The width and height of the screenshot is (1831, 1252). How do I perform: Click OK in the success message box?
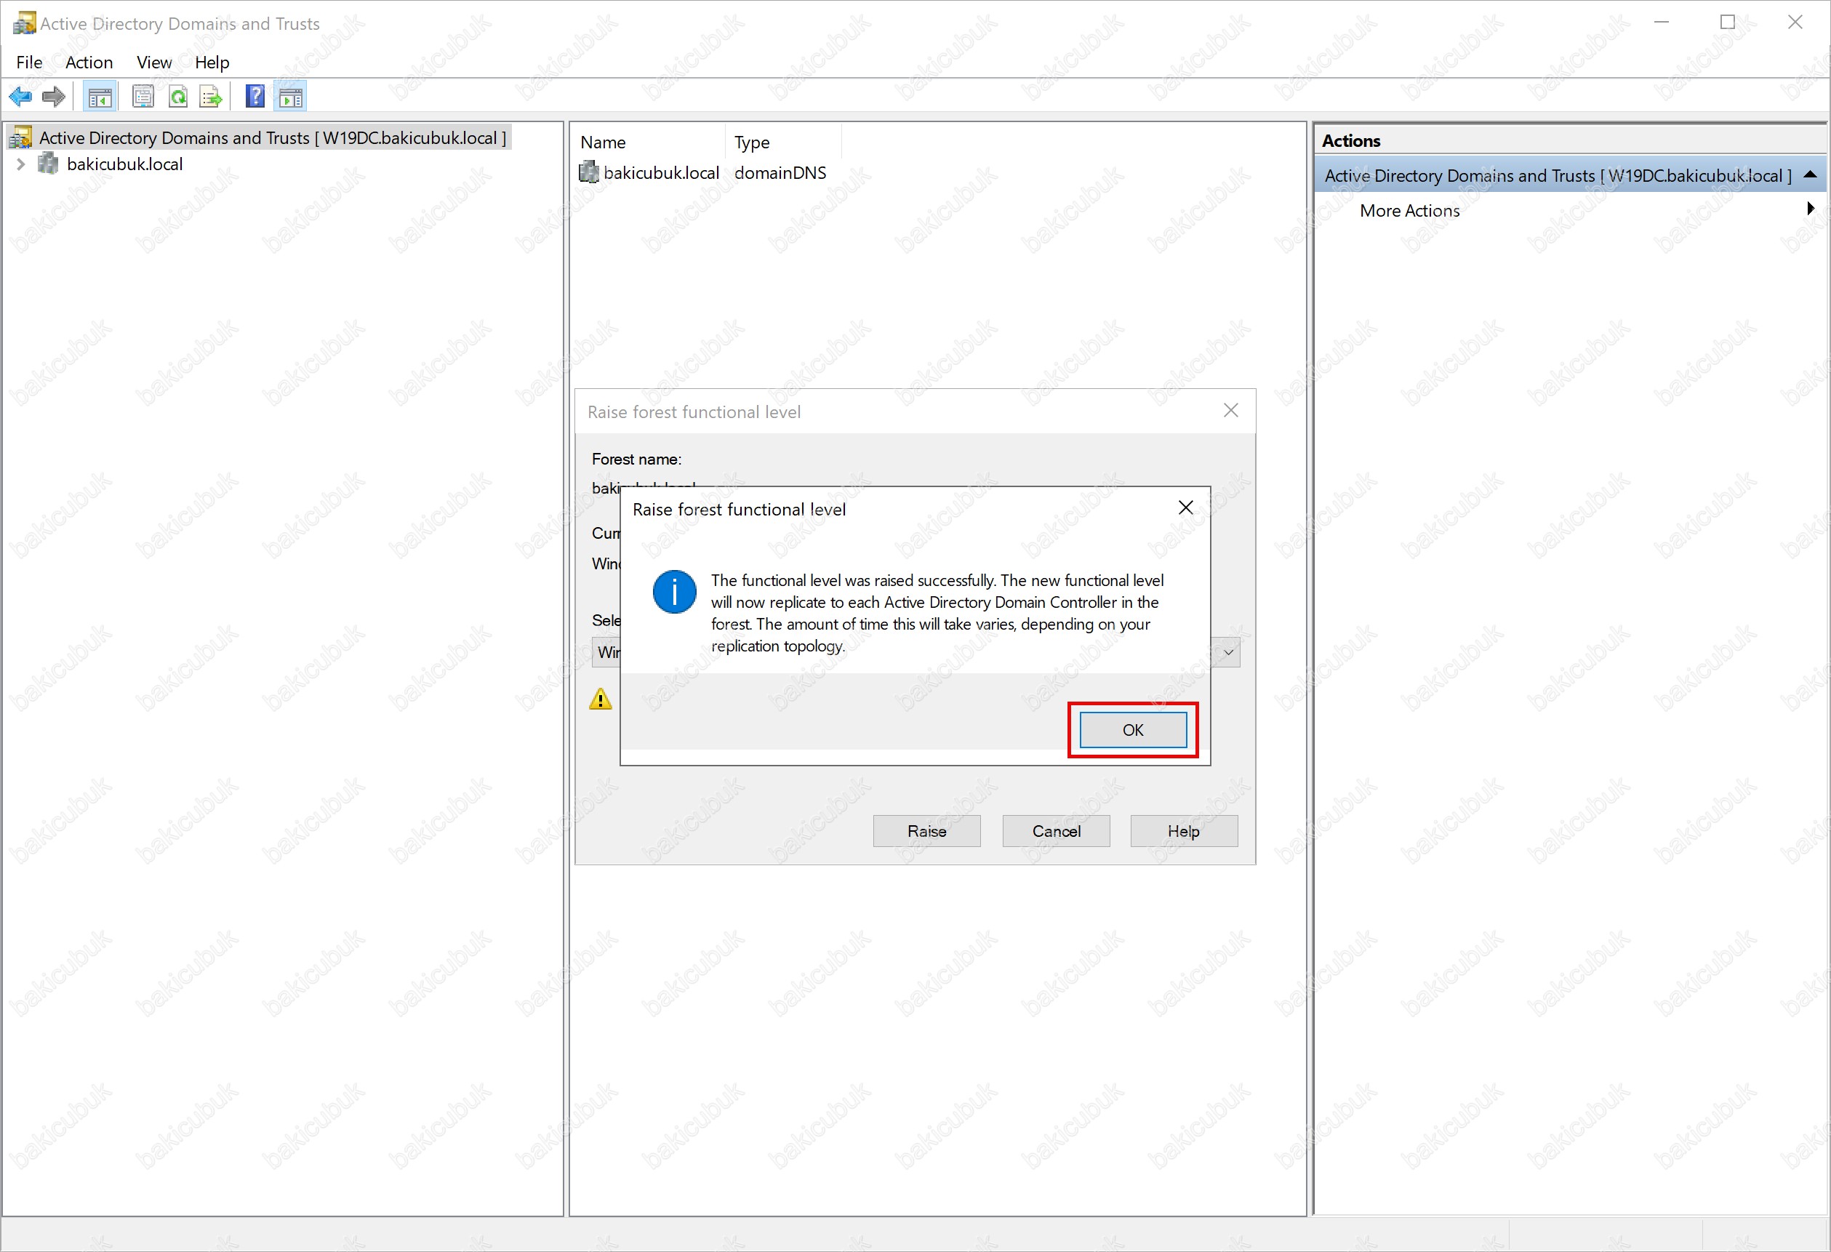pos(1133,730)
